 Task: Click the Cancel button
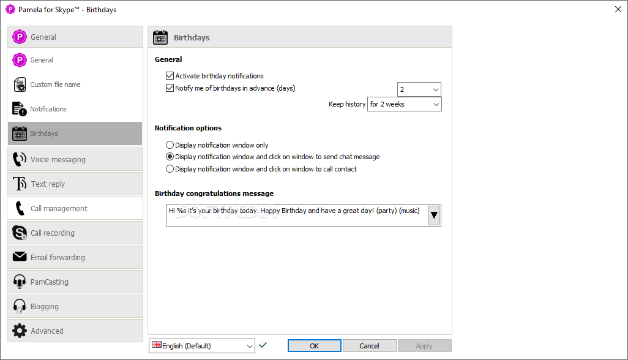pos(369,345)
